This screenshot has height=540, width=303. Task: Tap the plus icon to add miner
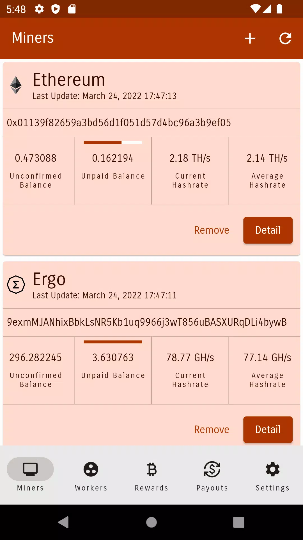coord(250,39)
